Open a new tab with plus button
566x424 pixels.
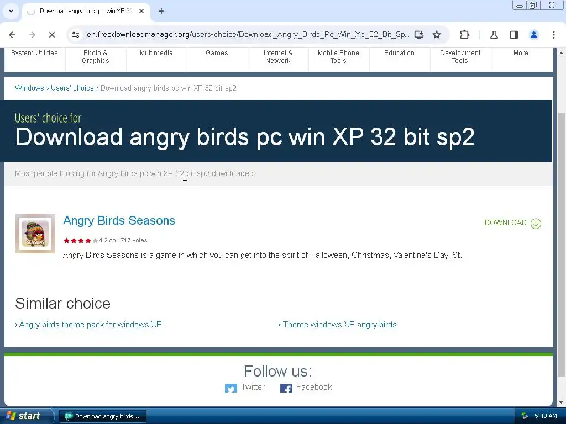[x=161, y=11]
